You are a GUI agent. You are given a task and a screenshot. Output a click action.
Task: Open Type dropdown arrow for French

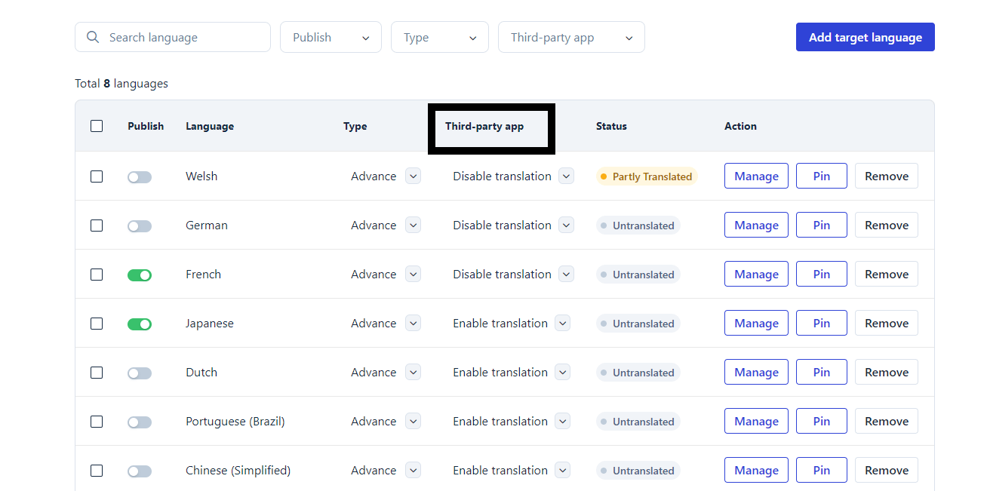(413, 274)
